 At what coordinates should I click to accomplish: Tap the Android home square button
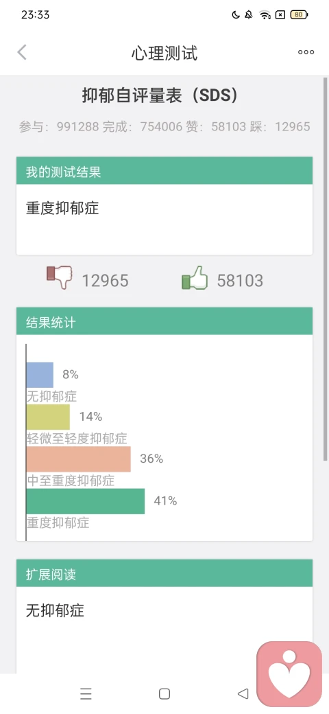164,693
